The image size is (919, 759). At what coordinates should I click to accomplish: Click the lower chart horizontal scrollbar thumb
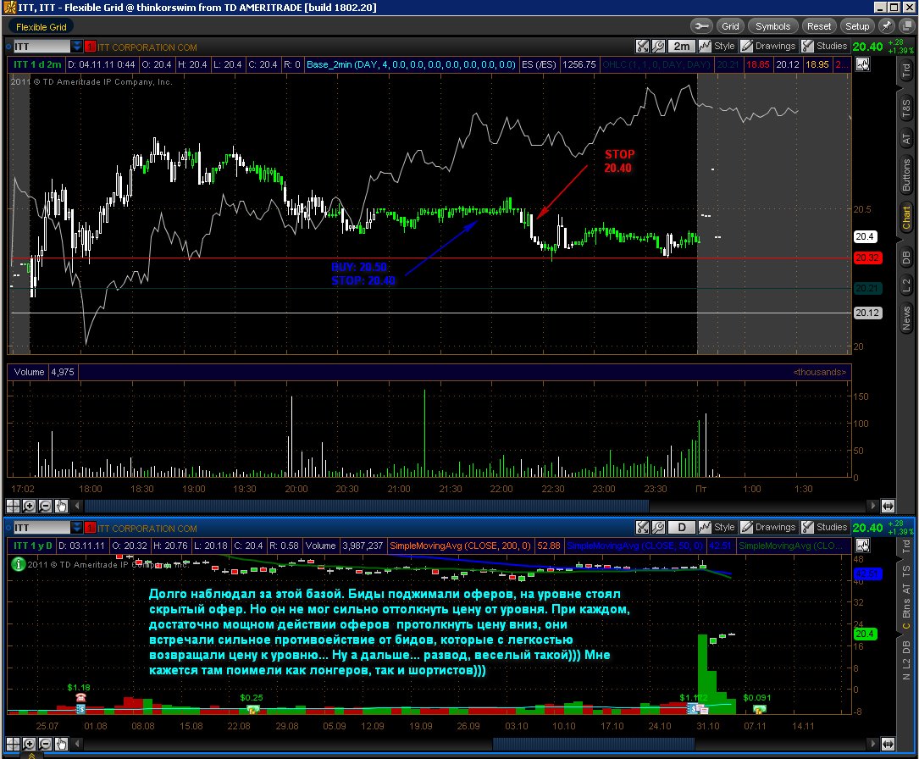pos(593,744)
